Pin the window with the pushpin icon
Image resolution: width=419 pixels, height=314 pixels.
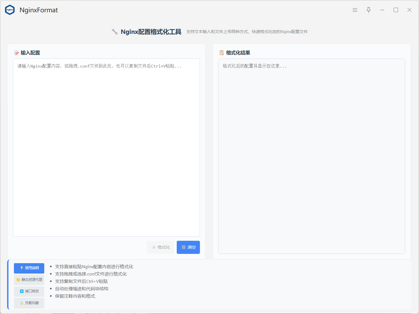point(368,10)
